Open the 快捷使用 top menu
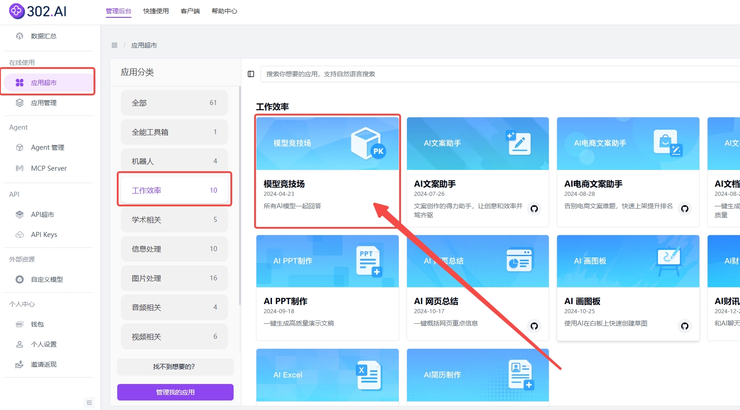 point(156,11)
